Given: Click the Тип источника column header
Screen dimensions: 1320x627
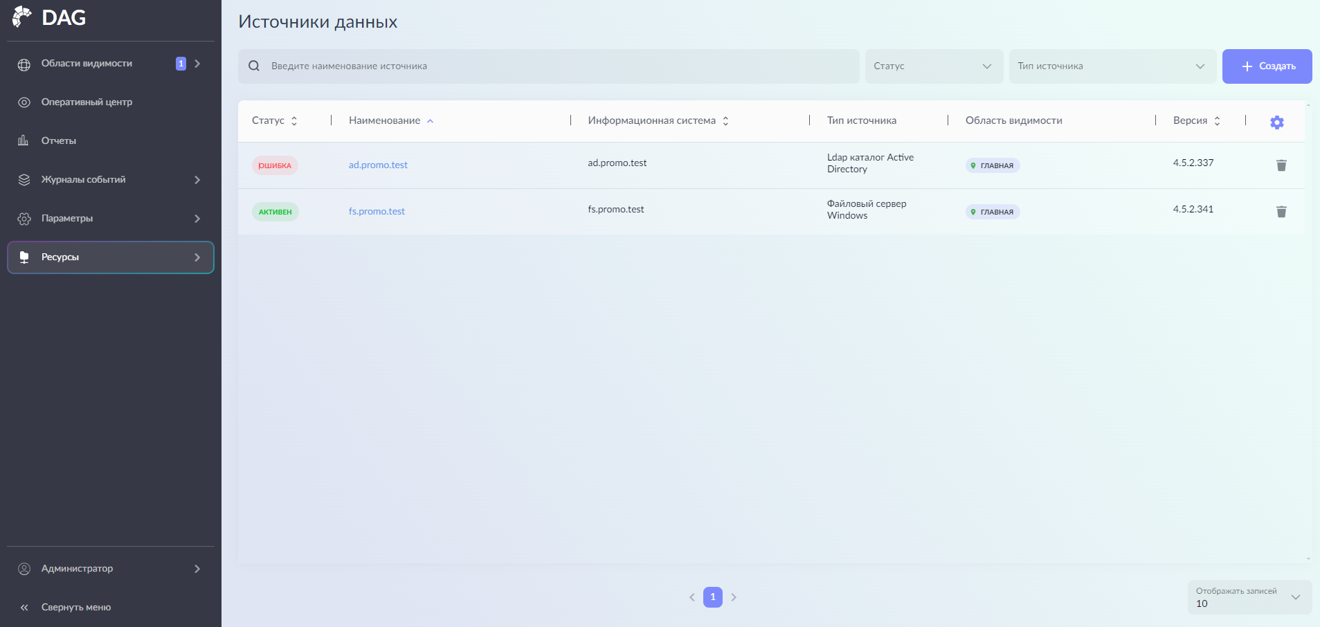Looking at the screenshot, I should (x=862, y=120).
